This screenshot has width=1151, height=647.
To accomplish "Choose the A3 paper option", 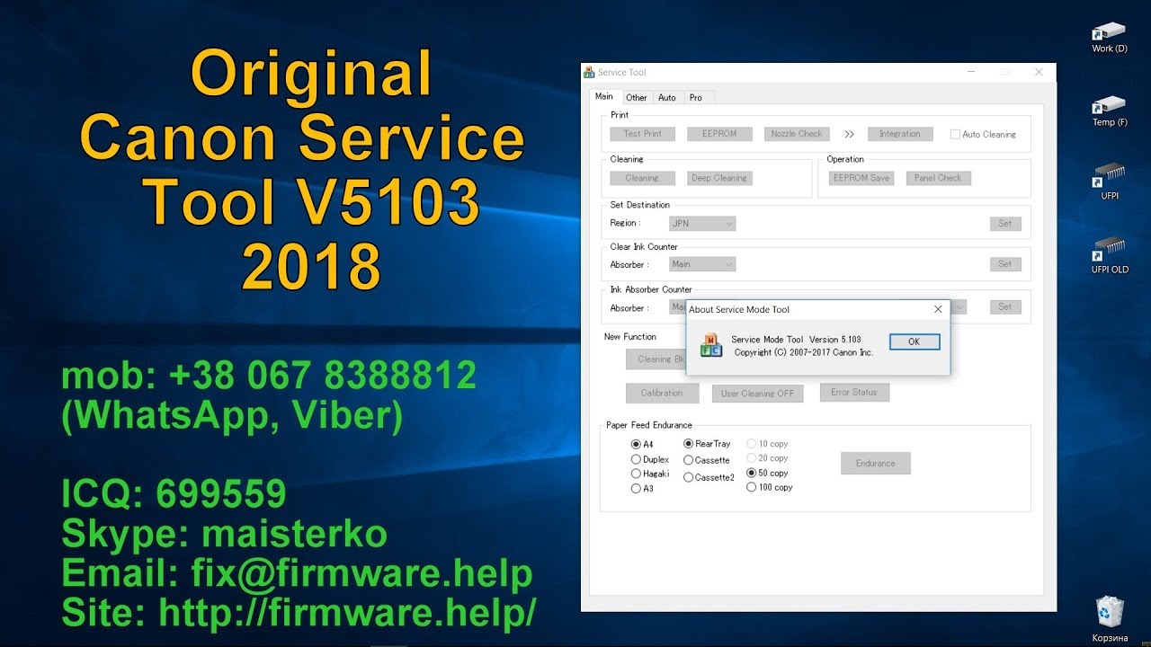I will coord(636,489).
